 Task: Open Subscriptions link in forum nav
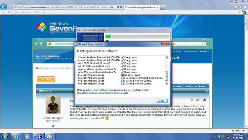coord(190,51)
